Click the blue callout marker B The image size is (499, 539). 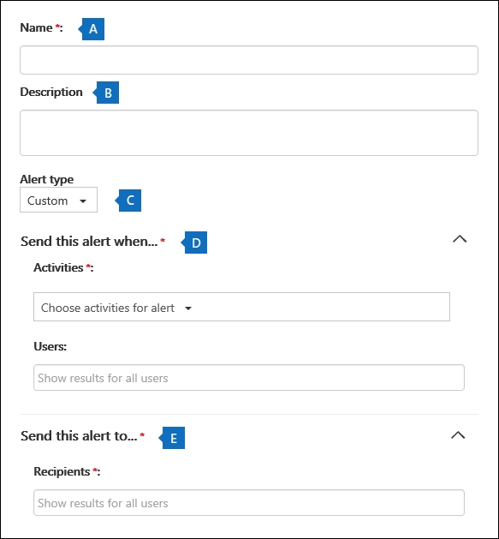coord(106,93)
